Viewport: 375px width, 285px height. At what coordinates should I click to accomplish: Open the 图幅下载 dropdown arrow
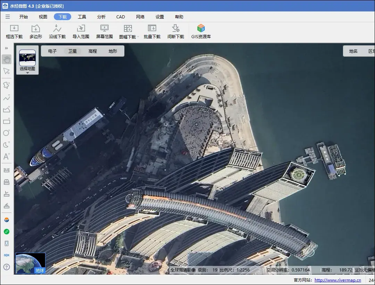click(138, 37)
